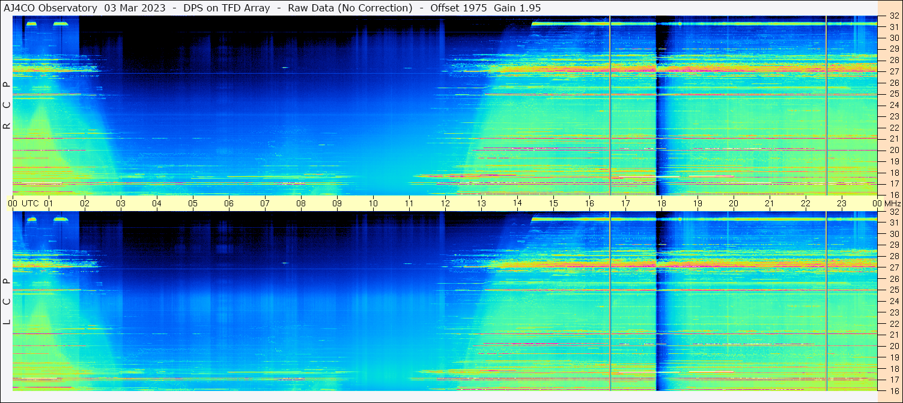Click the 19 hour tick on time axis
903x403 pixels.
tap(698, 203)
